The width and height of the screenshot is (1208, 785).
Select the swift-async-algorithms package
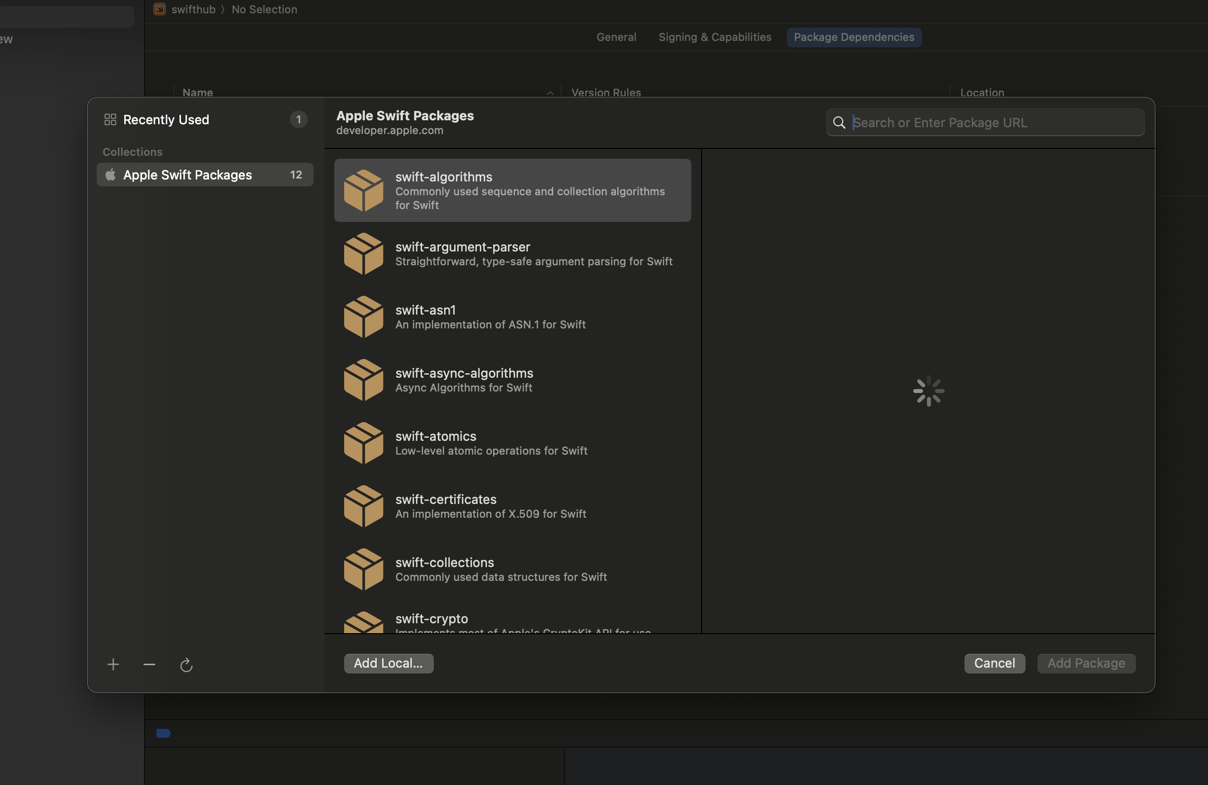coord(513,380)
